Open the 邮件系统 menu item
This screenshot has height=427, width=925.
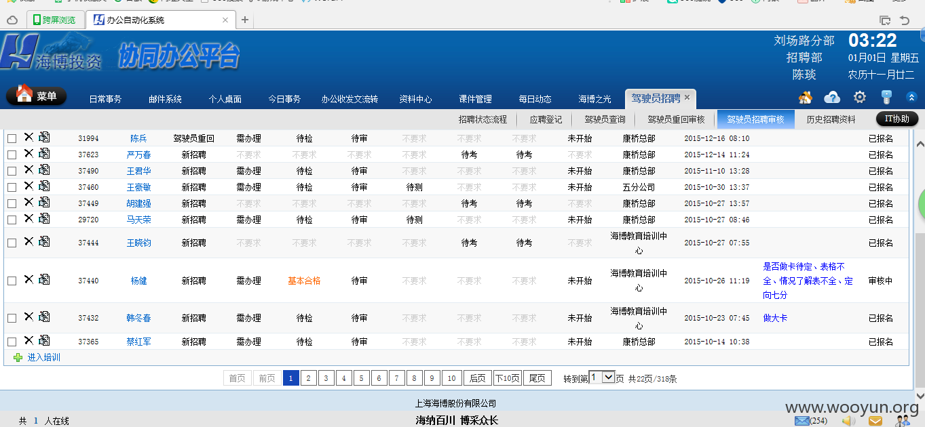click(166, 99)
